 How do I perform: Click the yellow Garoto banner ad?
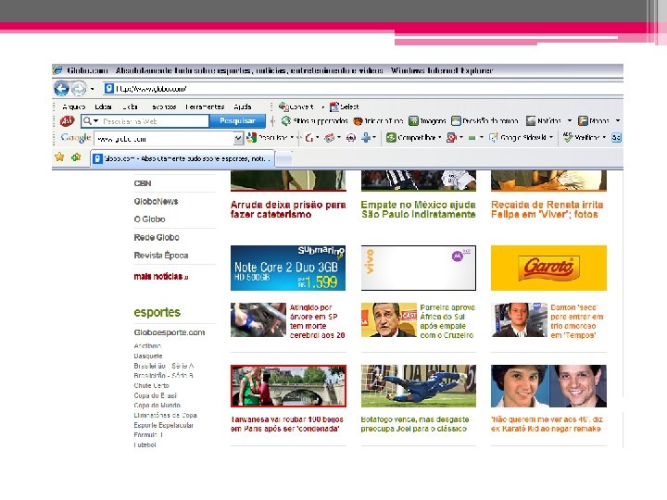coord(548,268)
